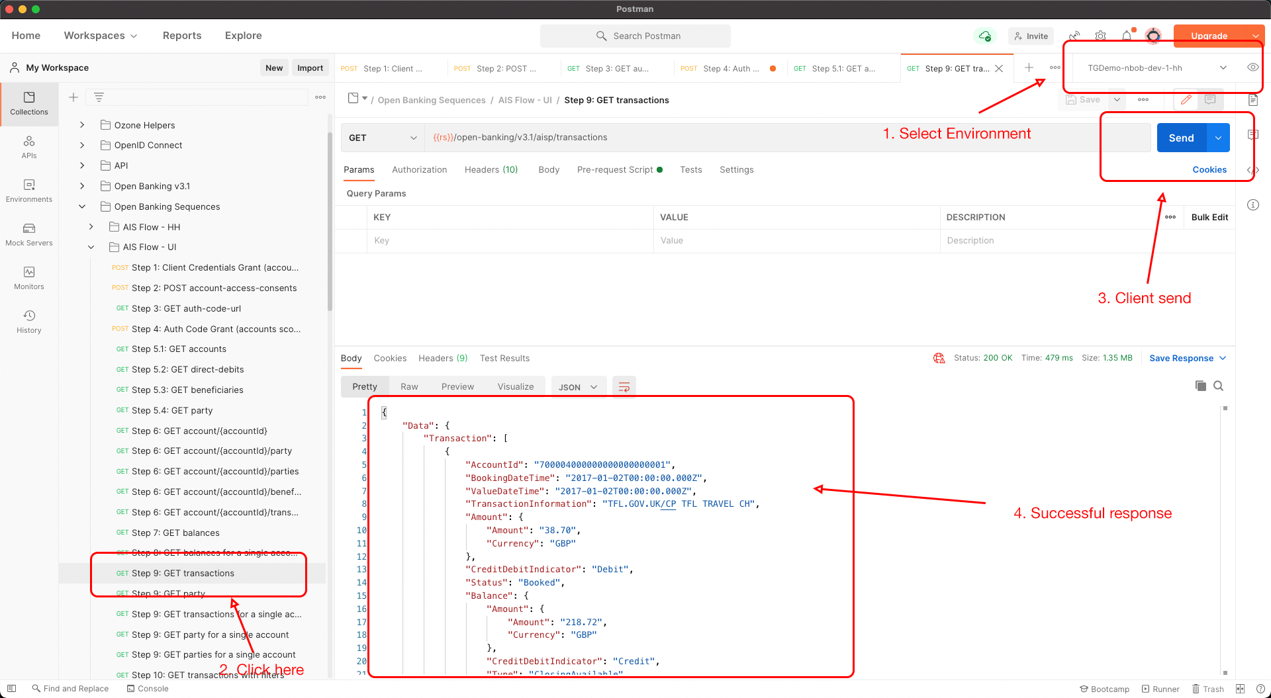This screenshot has height=698, width=1271.
Task: Select the Pre-request Script tab
Action: (615, 170)
